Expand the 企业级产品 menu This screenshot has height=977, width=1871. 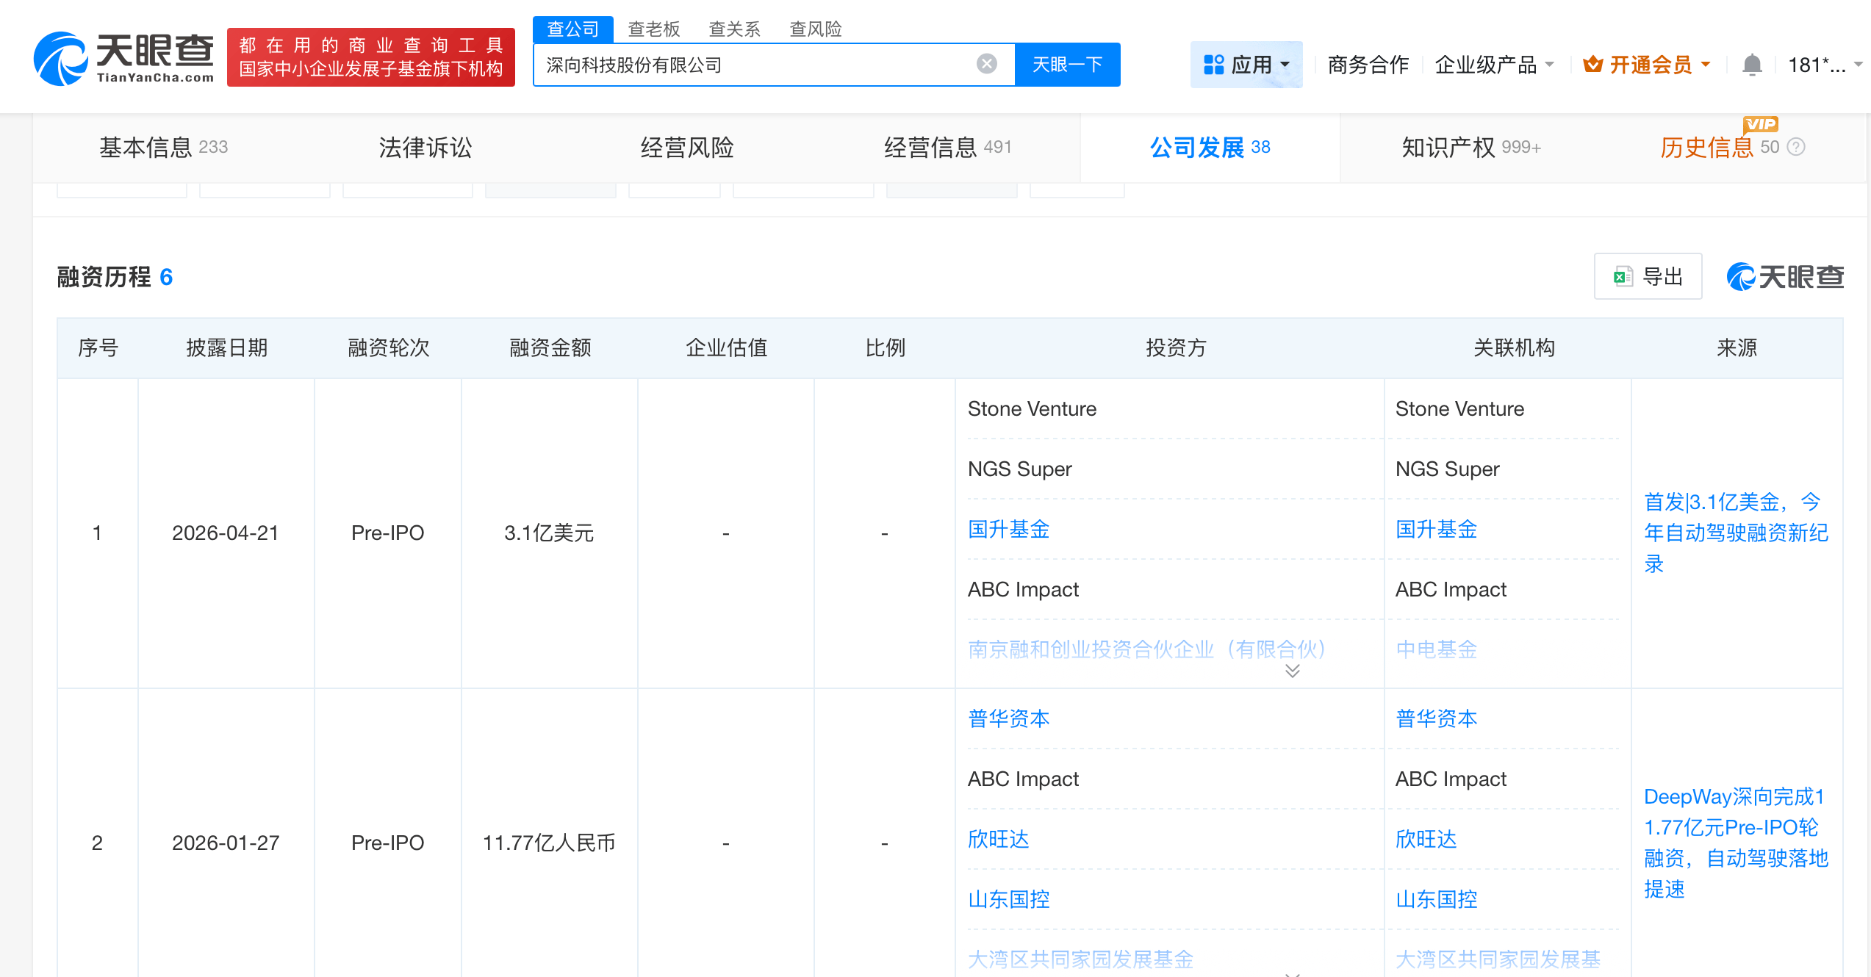click(1494, 65)
